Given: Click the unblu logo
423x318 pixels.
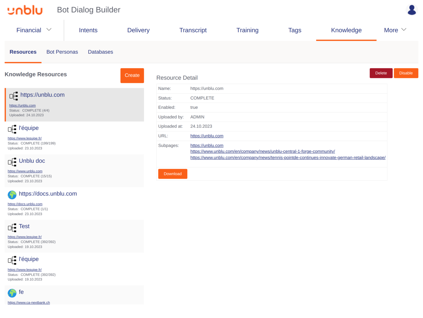Looking at the screenshot, I should [24, 10].
